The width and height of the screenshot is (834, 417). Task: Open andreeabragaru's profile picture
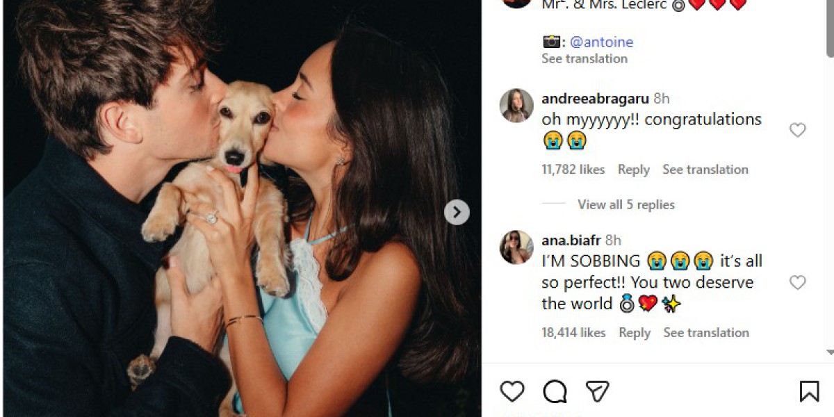coord(516,106)
